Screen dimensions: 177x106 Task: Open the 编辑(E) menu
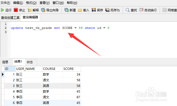18,3
